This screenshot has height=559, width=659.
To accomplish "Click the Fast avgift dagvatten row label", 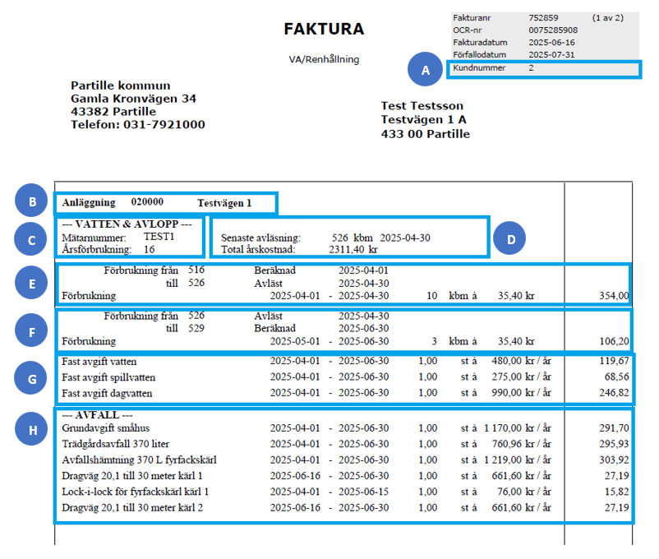I will pyautogui.click(x=108, y=394).
